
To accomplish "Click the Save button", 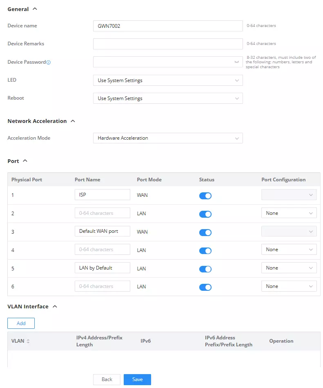I will pyautogui.click(x=137, y=379).
